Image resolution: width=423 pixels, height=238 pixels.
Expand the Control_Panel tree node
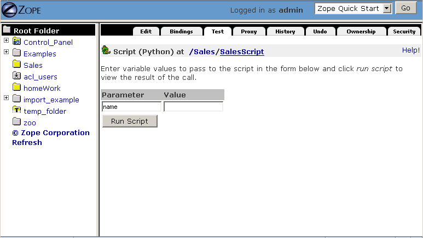[x=6, y=40]
